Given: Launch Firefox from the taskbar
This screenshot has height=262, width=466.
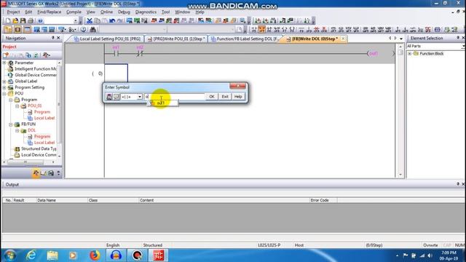Looking at the screenshot, I should [x=95, y=255].
